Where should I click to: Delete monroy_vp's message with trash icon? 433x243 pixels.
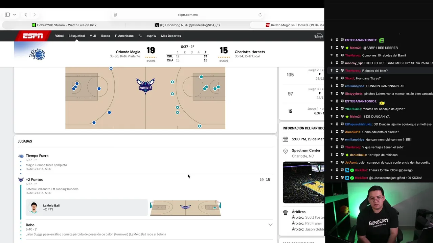click(x=332, y=63)
